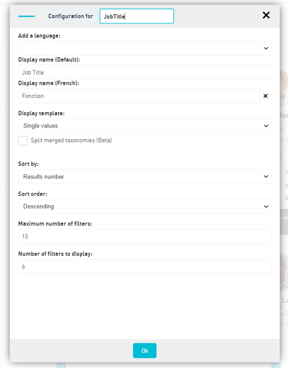Confirm settings with the Ok button

[x=145, y=351]
